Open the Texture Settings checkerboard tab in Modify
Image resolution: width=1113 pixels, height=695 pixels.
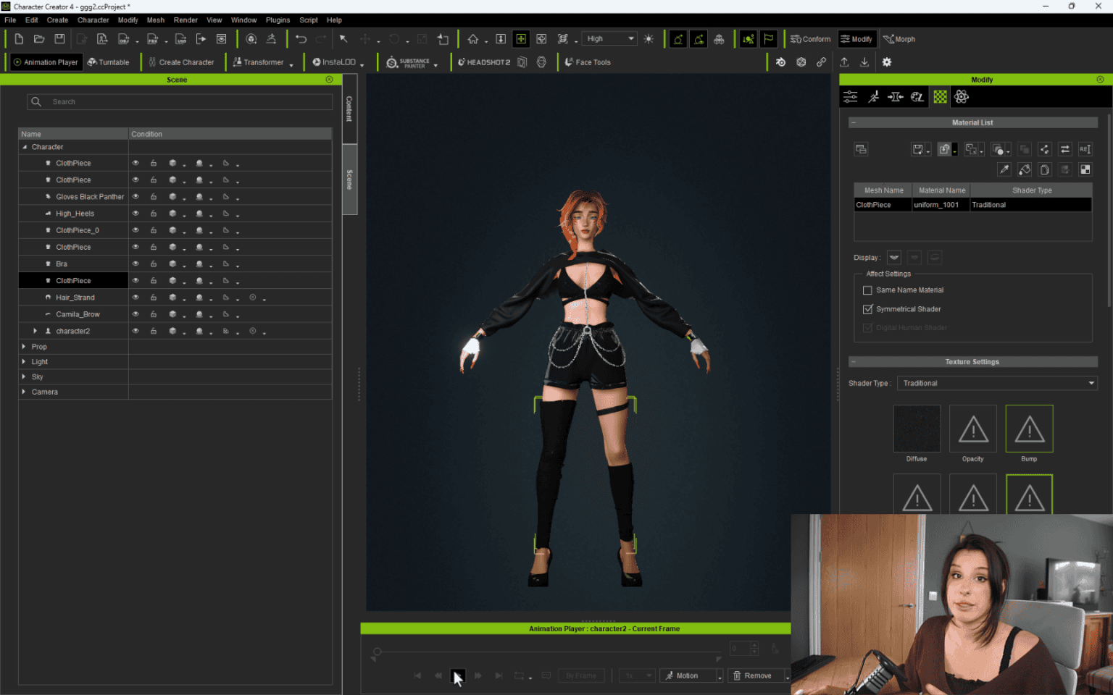click(x=940, y=96)
